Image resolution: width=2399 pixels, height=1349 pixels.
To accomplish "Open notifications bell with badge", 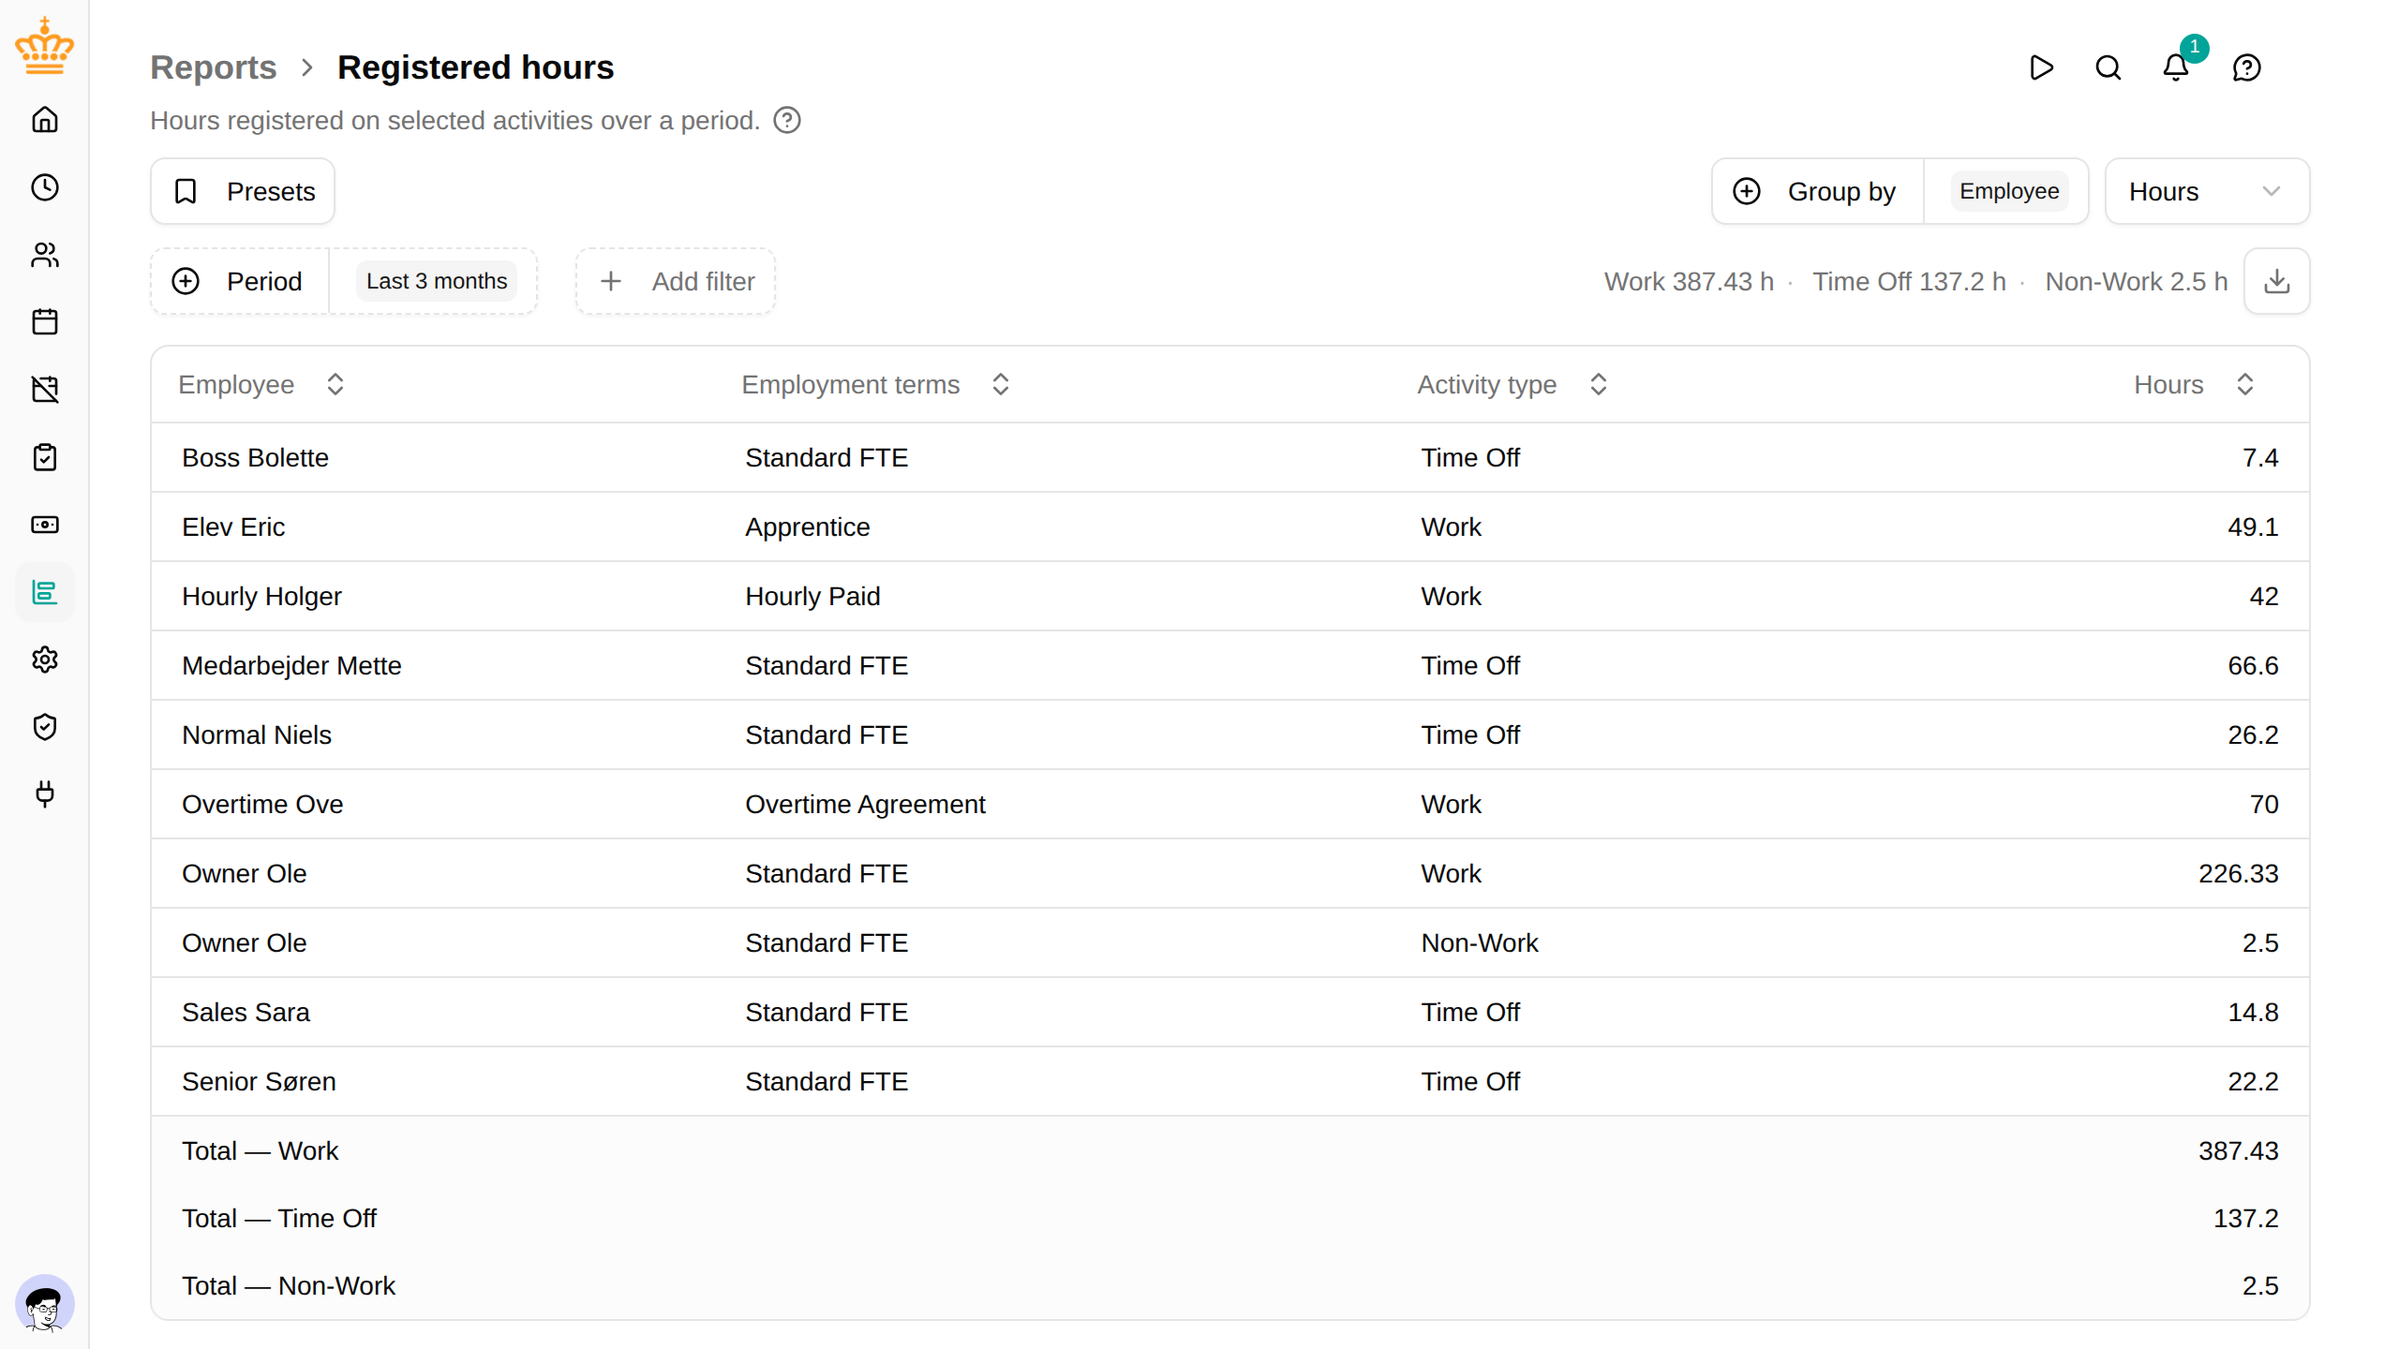I will [x=2176, y=67].
